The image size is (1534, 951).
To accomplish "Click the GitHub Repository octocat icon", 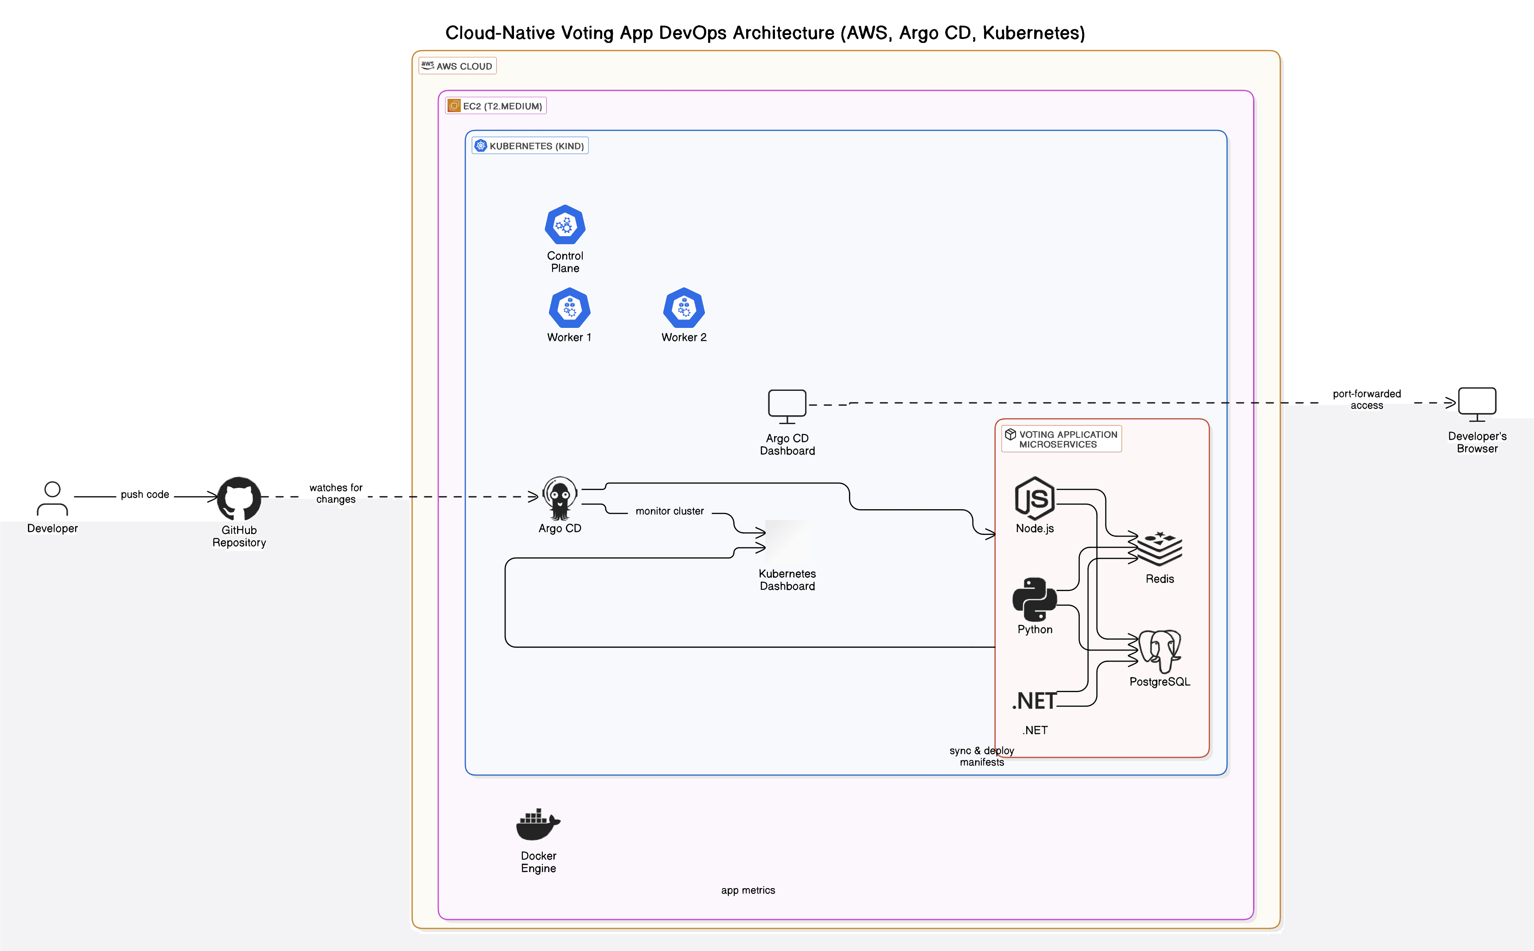I will [x=239, y=498].
